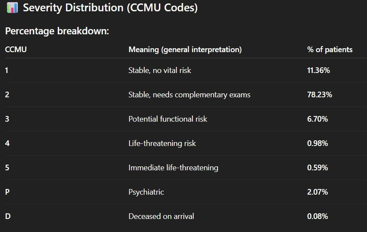Click the Potential functional risk cell
Screen dimensions: 367x232
pyautogui.click(x=168, y=119)
